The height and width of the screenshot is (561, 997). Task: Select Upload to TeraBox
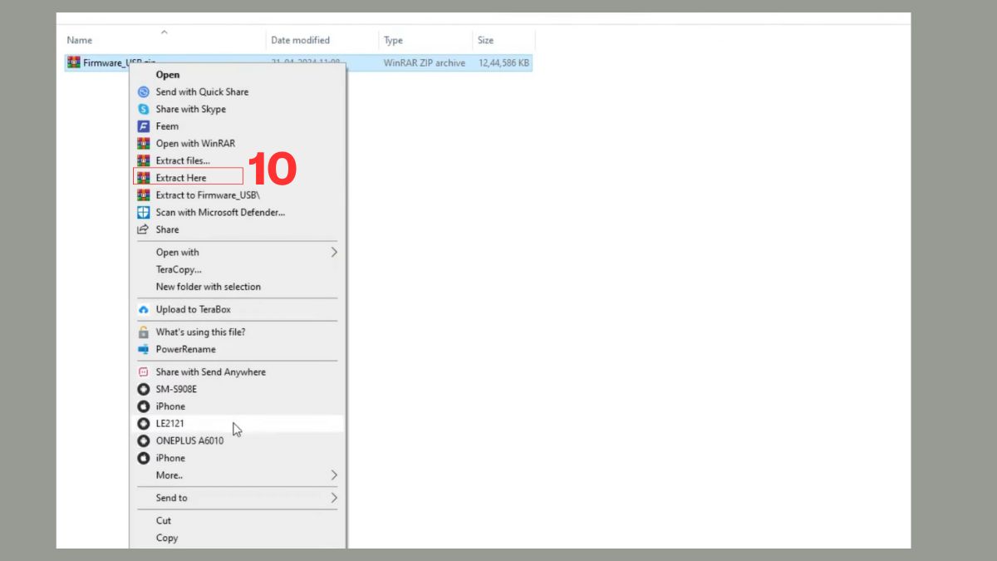point(194,309)
